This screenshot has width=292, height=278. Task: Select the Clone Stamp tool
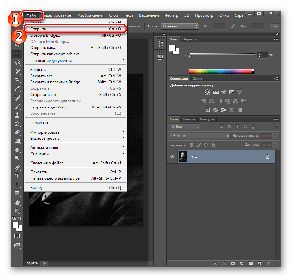click(x=17, y=114)
